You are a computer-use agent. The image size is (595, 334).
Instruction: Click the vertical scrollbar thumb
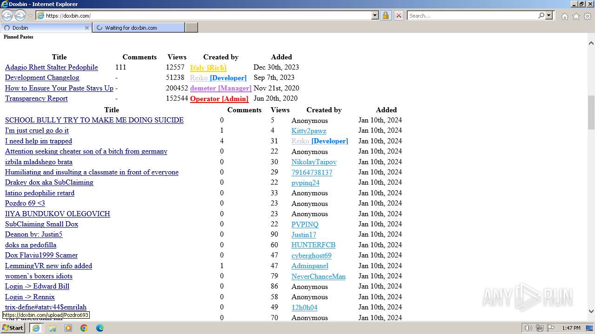(591, 113)
